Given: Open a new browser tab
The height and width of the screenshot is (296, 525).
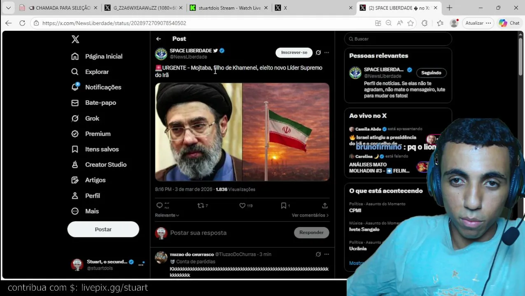Looking at the screenshot, I should [x=449, y=8].
